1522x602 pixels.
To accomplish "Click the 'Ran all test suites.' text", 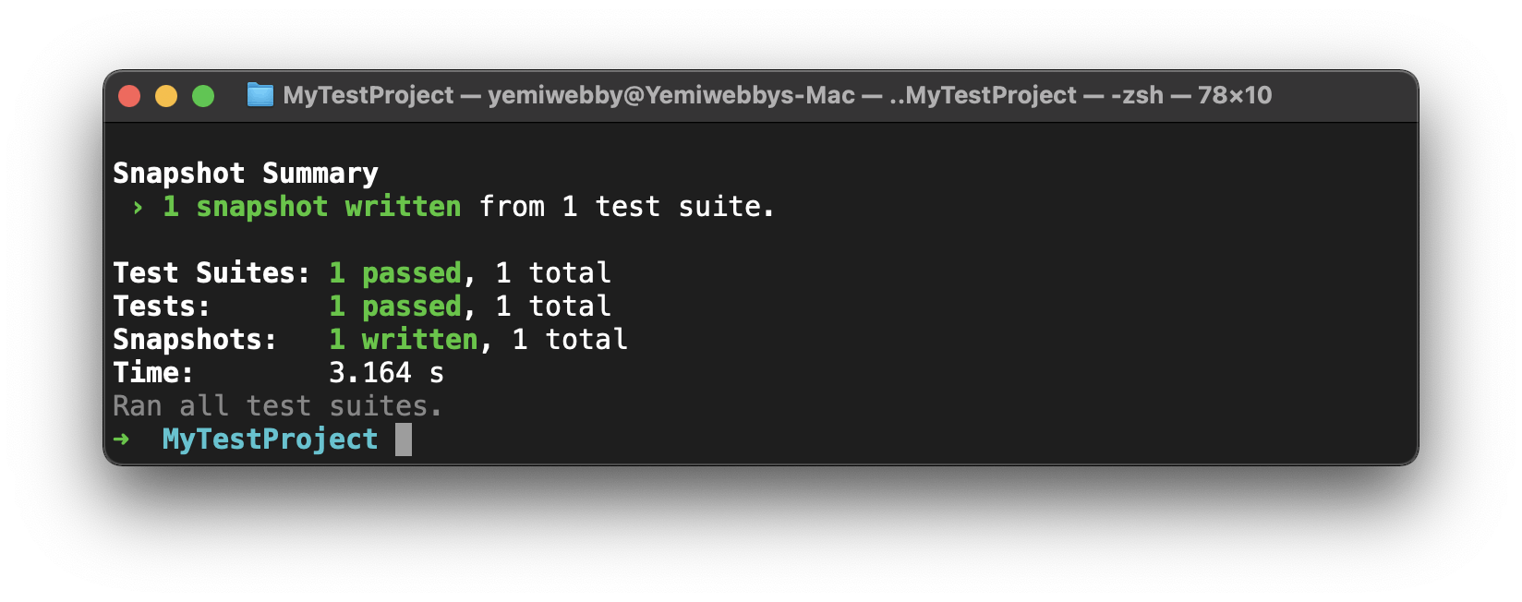I will (x=277, y=405).
